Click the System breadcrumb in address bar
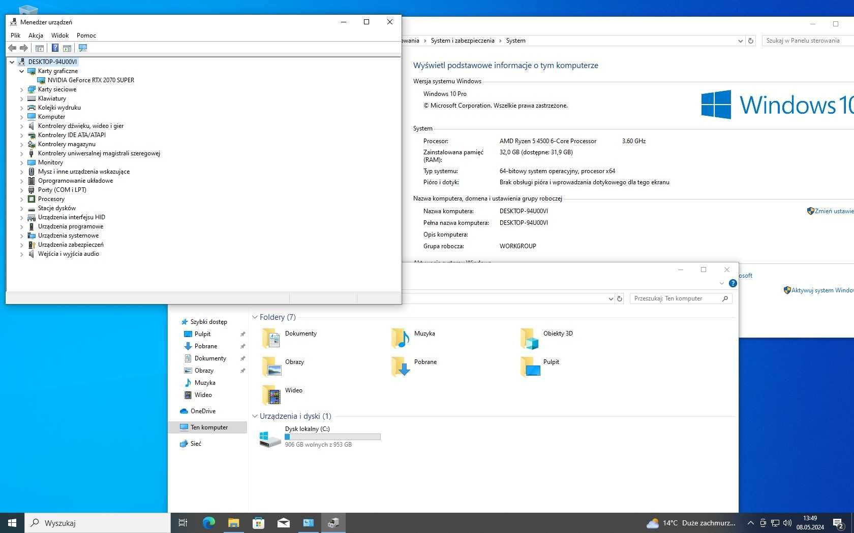Viewport: 854px width, 533px height. tap(515, 41)
